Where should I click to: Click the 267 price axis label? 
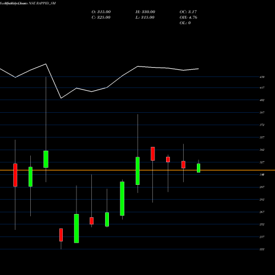tap(262, 212)
